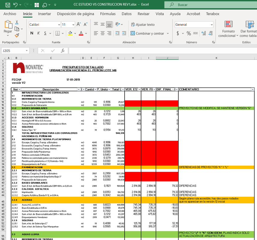Open the Pegar dropdown arrow
The width and height of the screenshot is (257, 240).
click(x=8, y=35)
